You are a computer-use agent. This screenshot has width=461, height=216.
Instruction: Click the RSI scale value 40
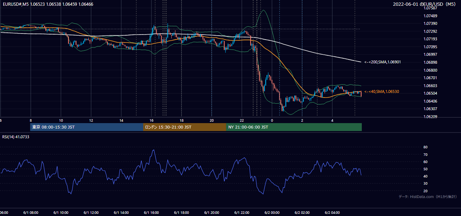[x=425, y=176]
